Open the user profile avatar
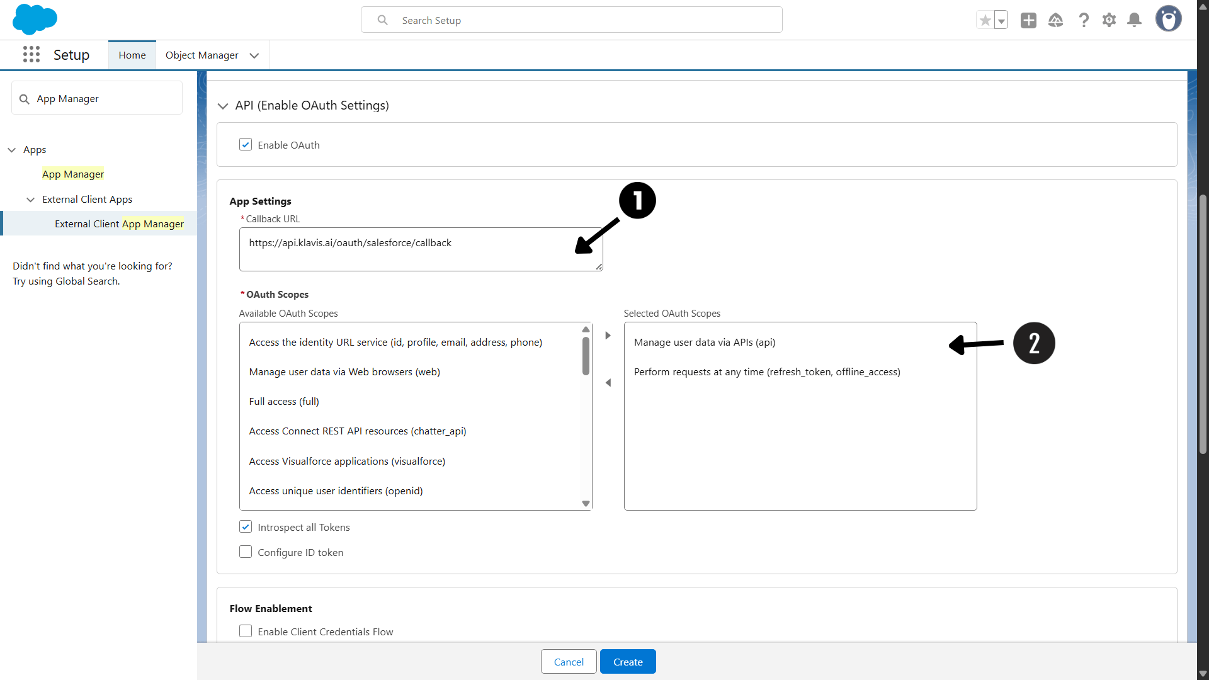This screenshot has width=1209, height=680. click(1168, 19)
